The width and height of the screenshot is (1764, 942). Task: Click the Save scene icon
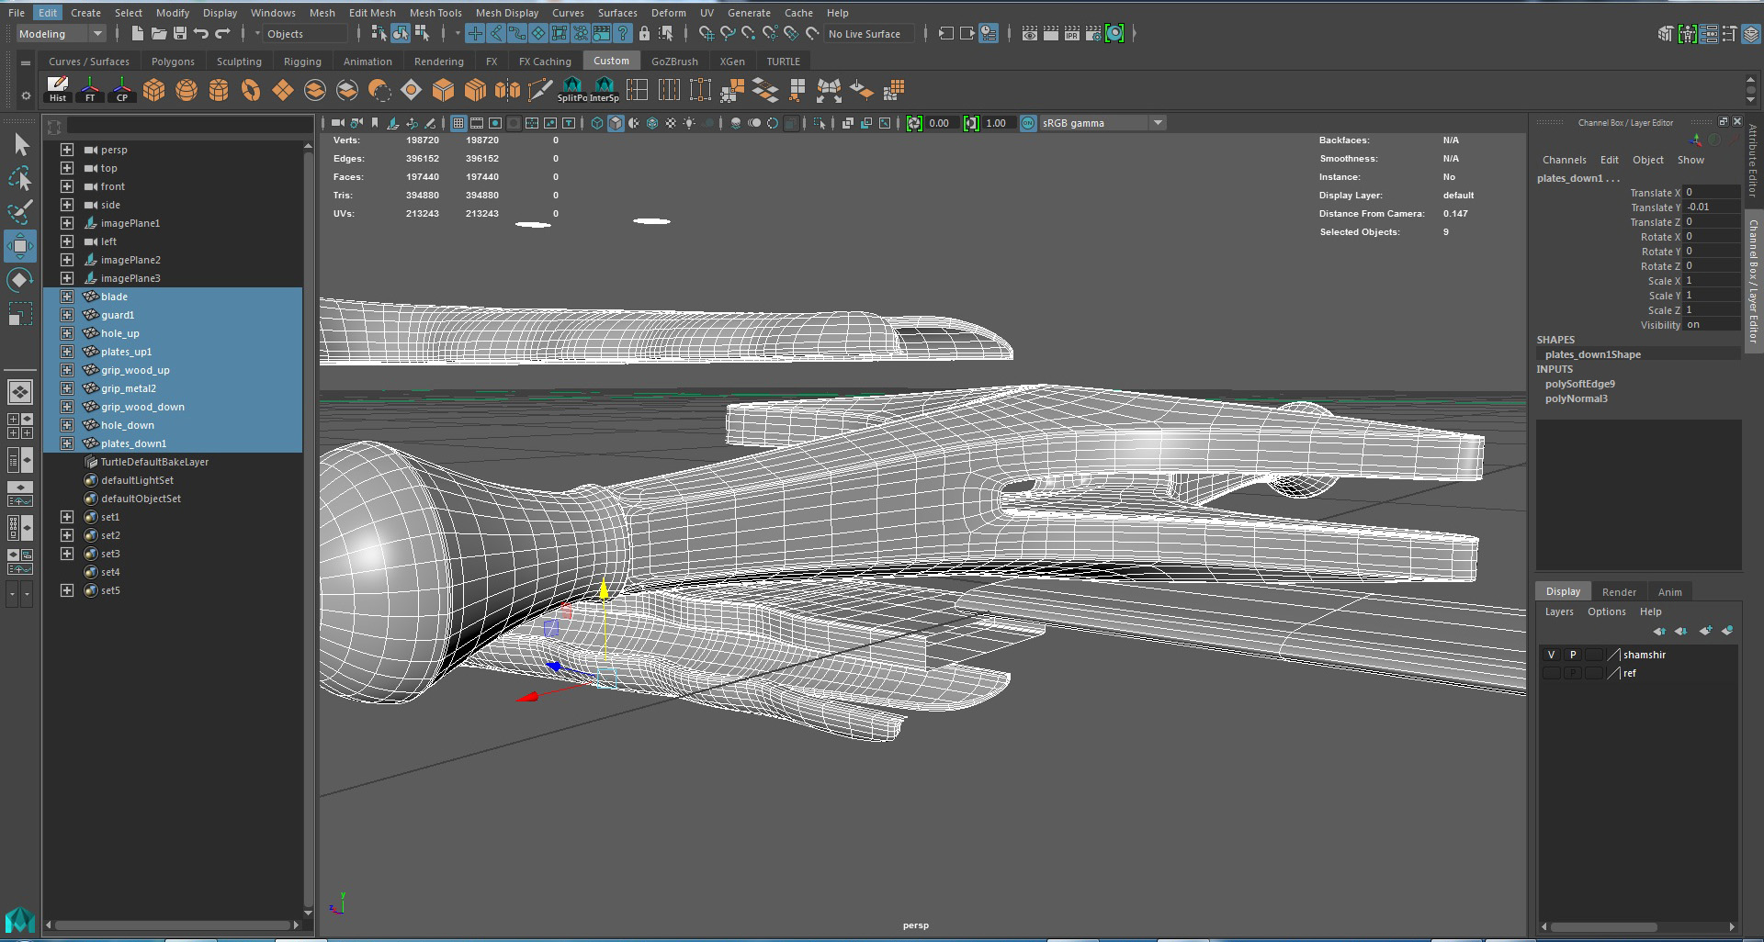(x=180, y=34)
